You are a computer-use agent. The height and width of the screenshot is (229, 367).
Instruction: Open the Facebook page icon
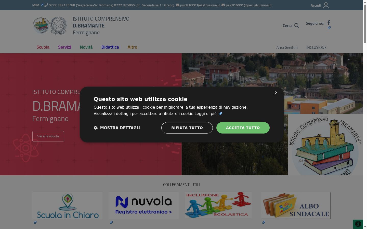[x=329, y=22]
